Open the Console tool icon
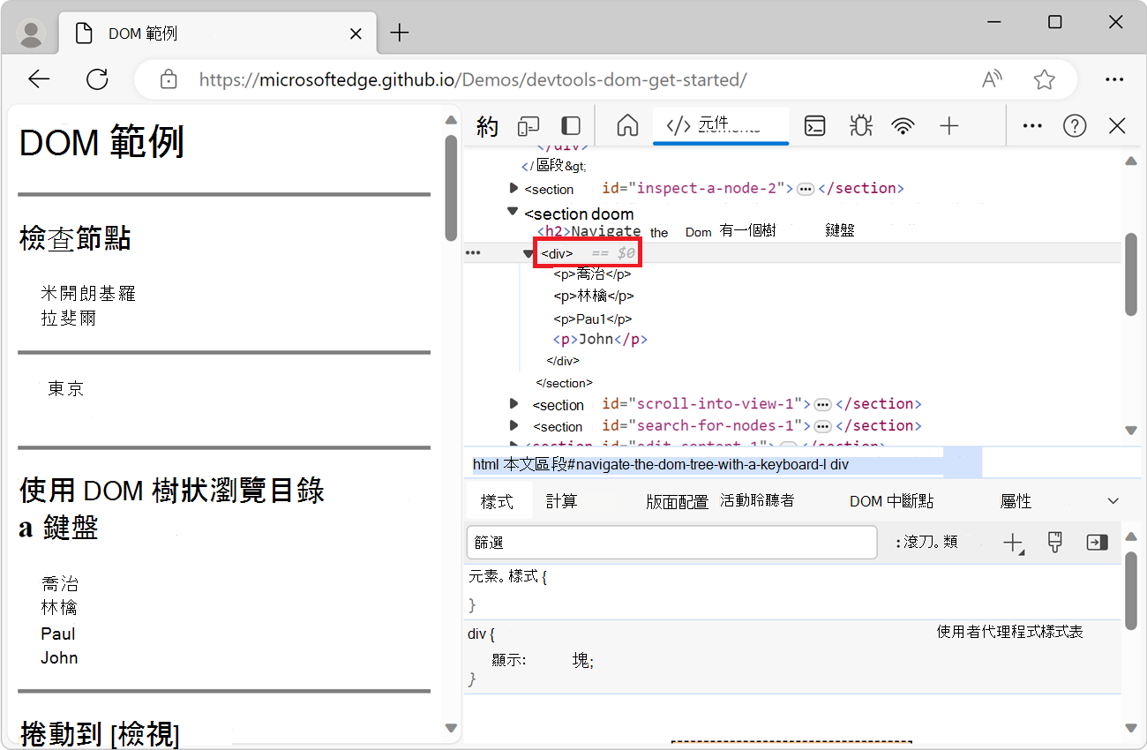1147x750 pixels. (x=814, y=126)
